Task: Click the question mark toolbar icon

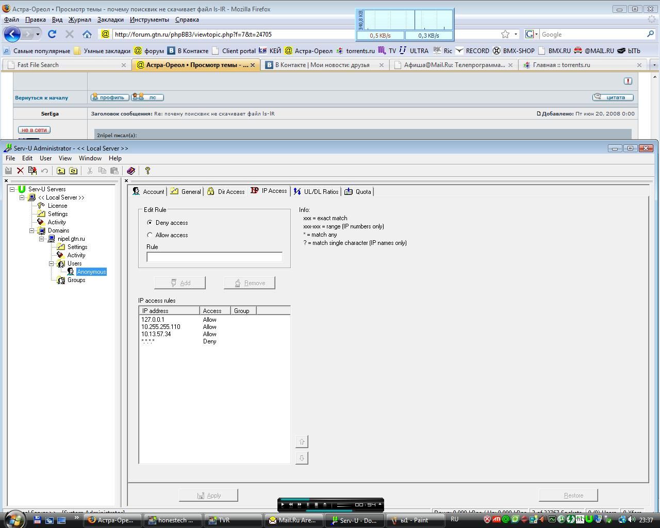Action: coord(147,171)
